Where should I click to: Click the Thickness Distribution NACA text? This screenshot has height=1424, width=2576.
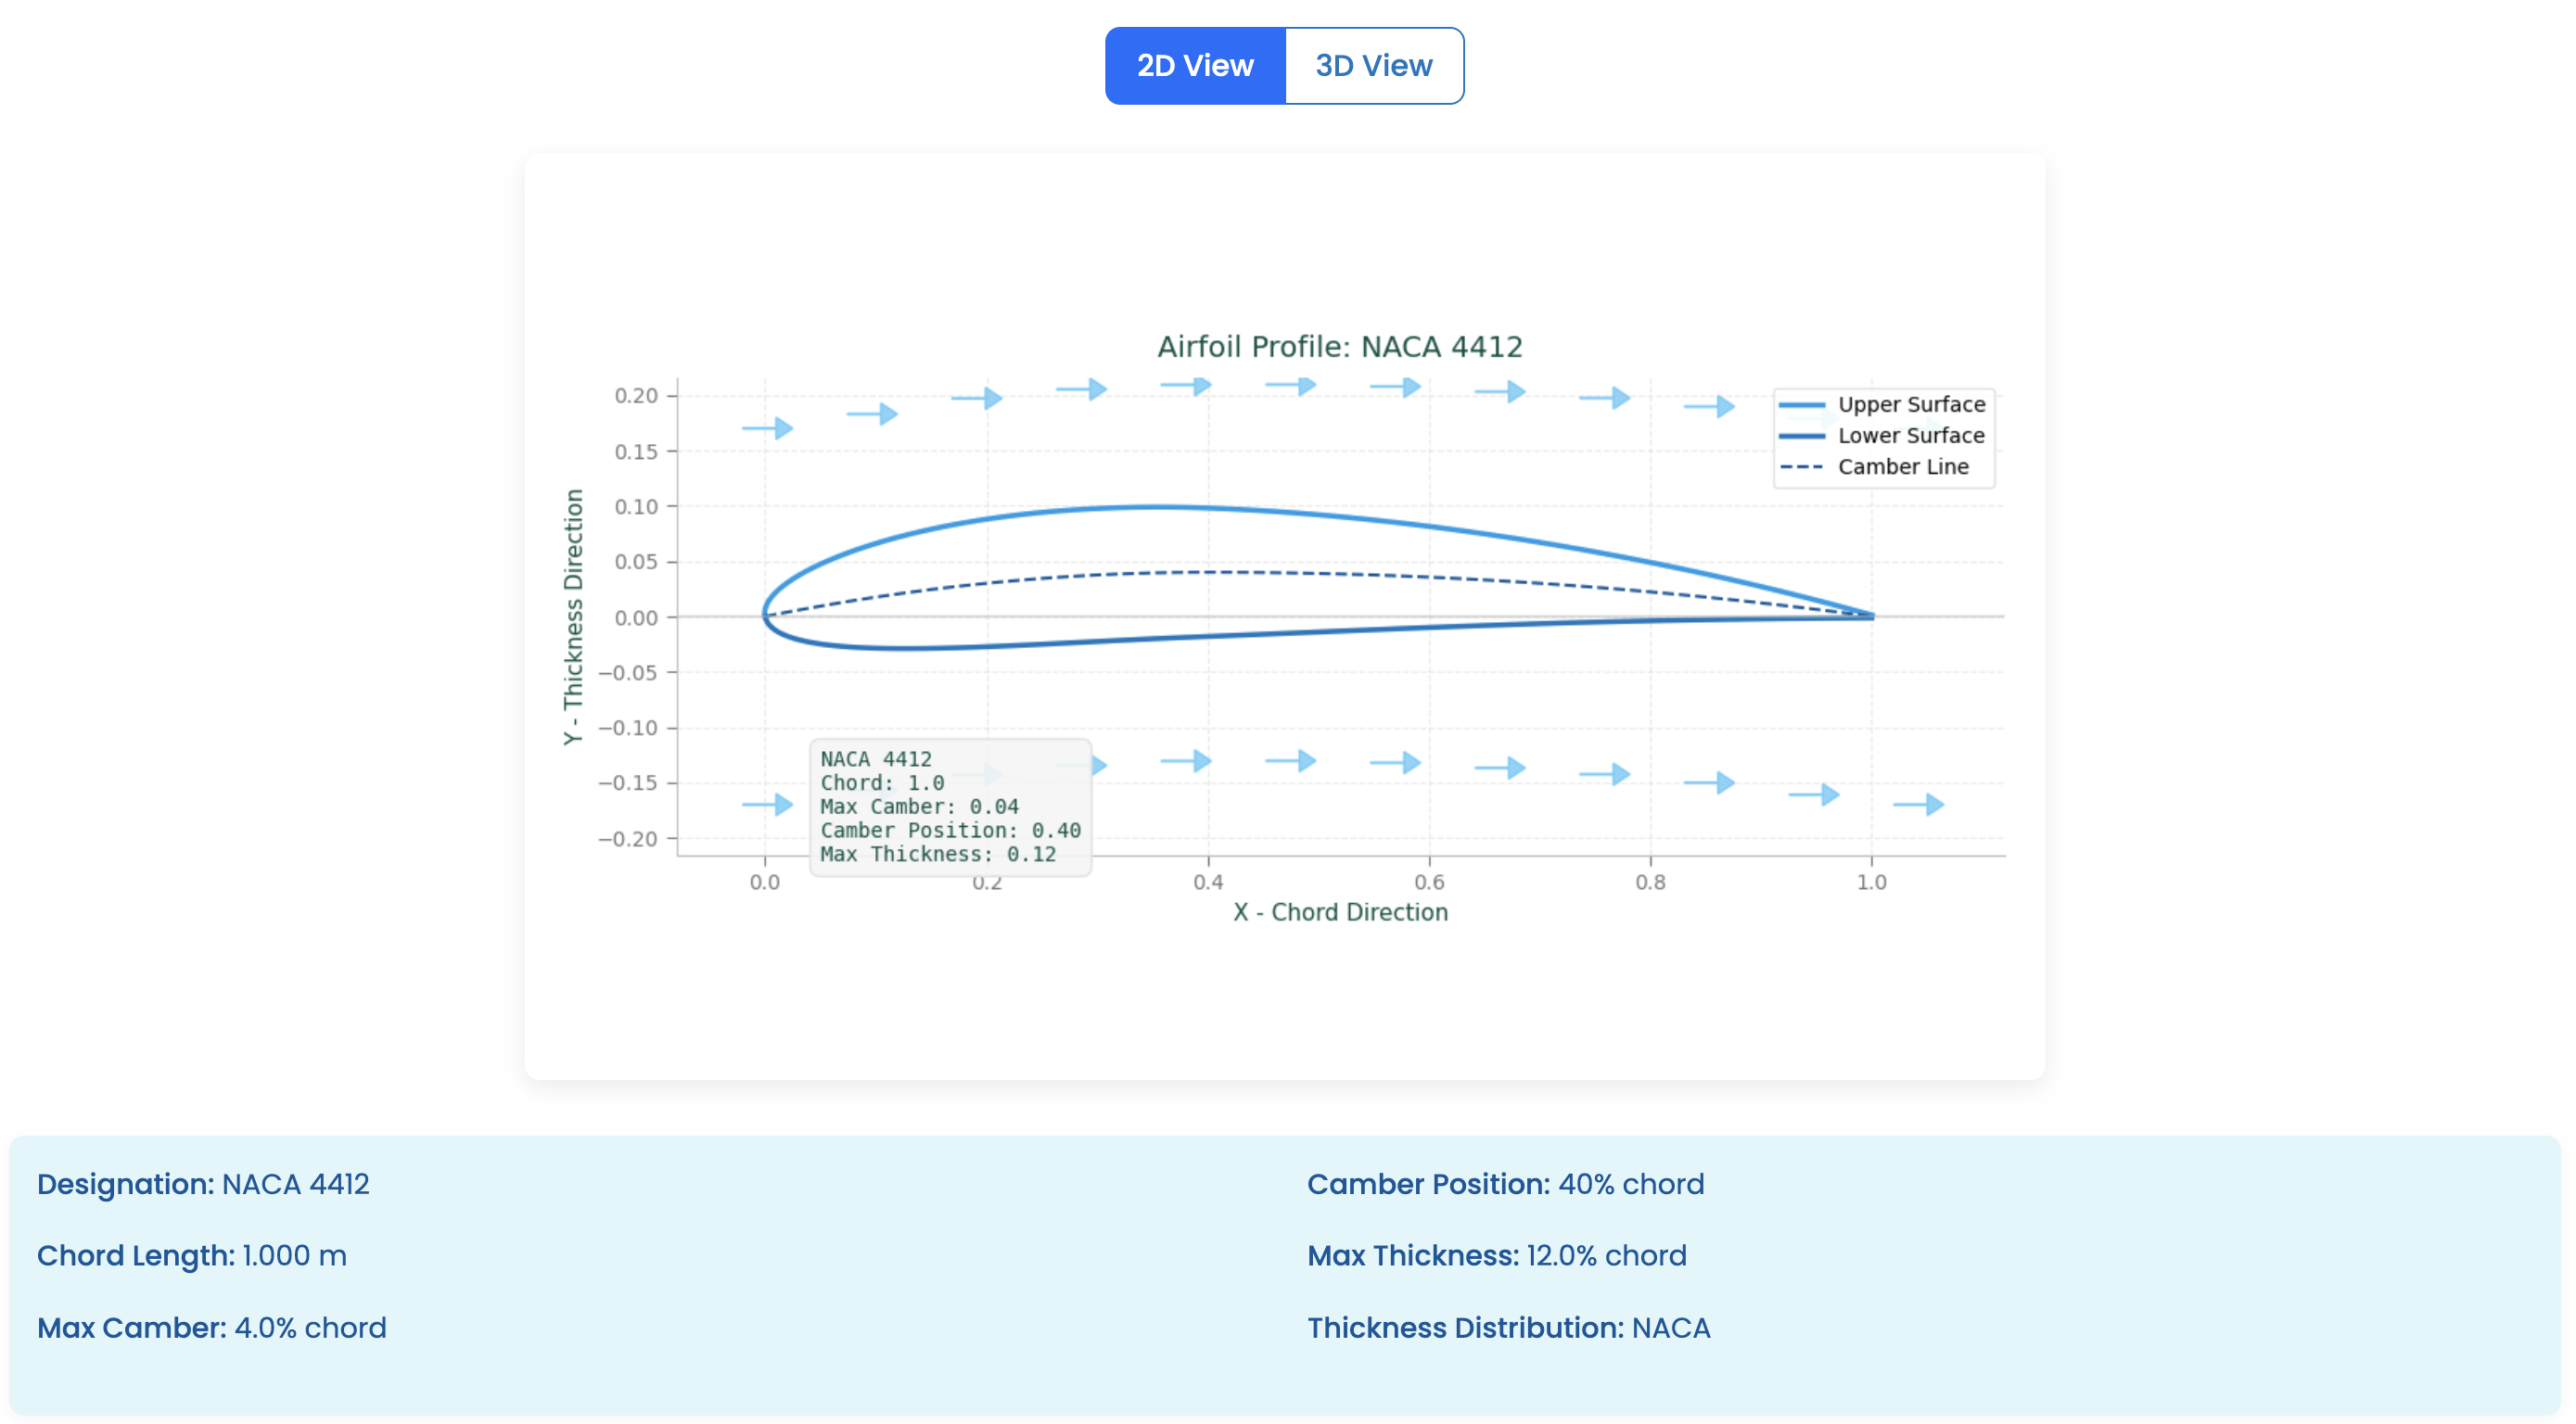(1508, 1328)
